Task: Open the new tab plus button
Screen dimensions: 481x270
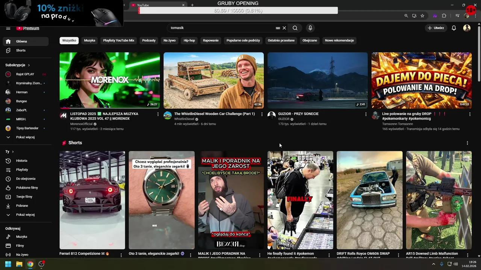Action: pyautogui.click(x=192, y=5)
